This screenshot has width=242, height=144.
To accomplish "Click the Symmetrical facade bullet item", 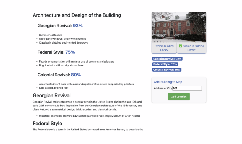I will [x=51, y=35].
